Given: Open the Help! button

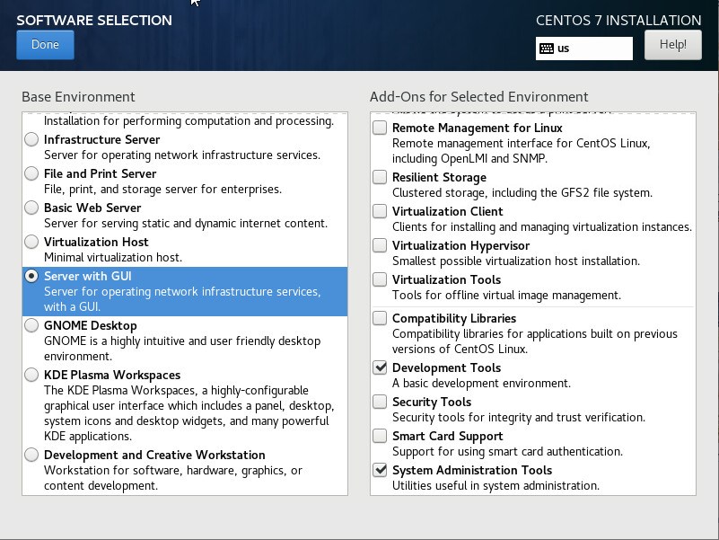Looking at the screenshot, I should coord(672,45).
